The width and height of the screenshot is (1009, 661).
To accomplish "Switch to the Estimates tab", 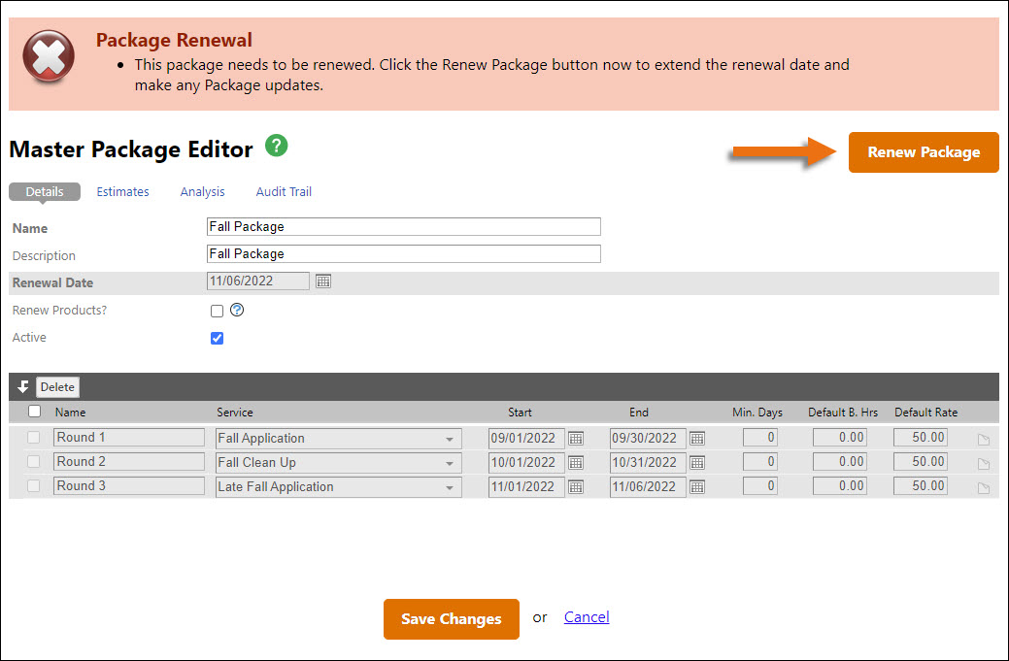I will pyautogui.click(x=122, y=191).
